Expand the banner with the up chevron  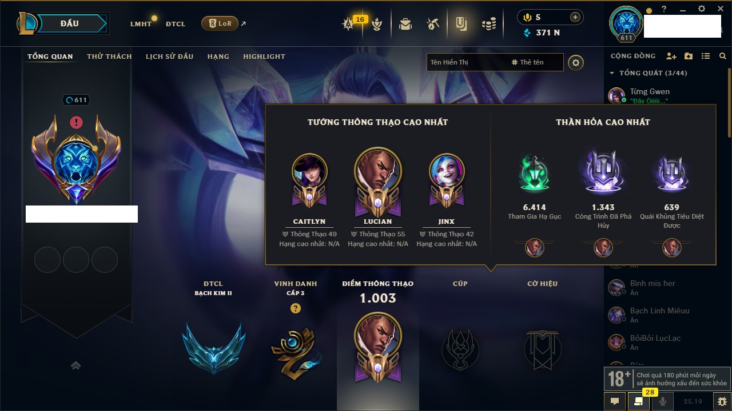tap(75, 365)
